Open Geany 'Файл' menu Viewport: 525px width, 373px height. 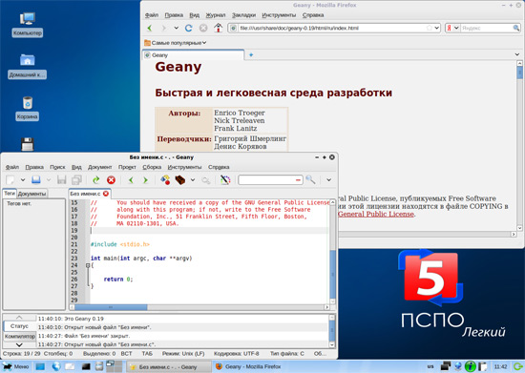(12, 167)
